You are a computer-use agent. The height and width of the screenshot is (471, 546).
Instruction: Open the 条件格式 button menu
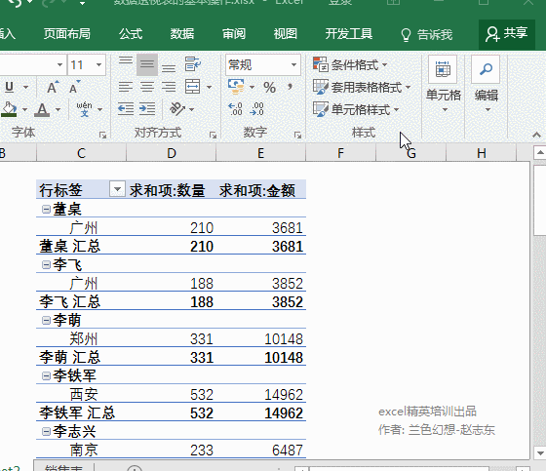click(350, 64)
